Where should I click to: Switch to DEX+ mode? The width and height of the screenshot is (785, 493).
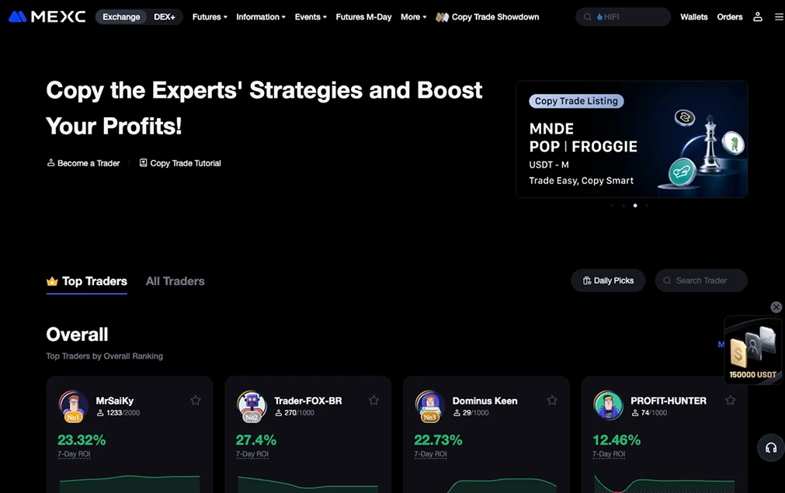(x=164, y=17)
